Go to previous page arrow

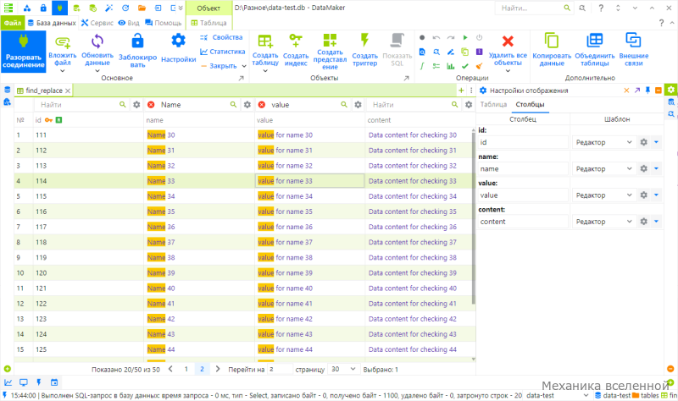(171, 369)
